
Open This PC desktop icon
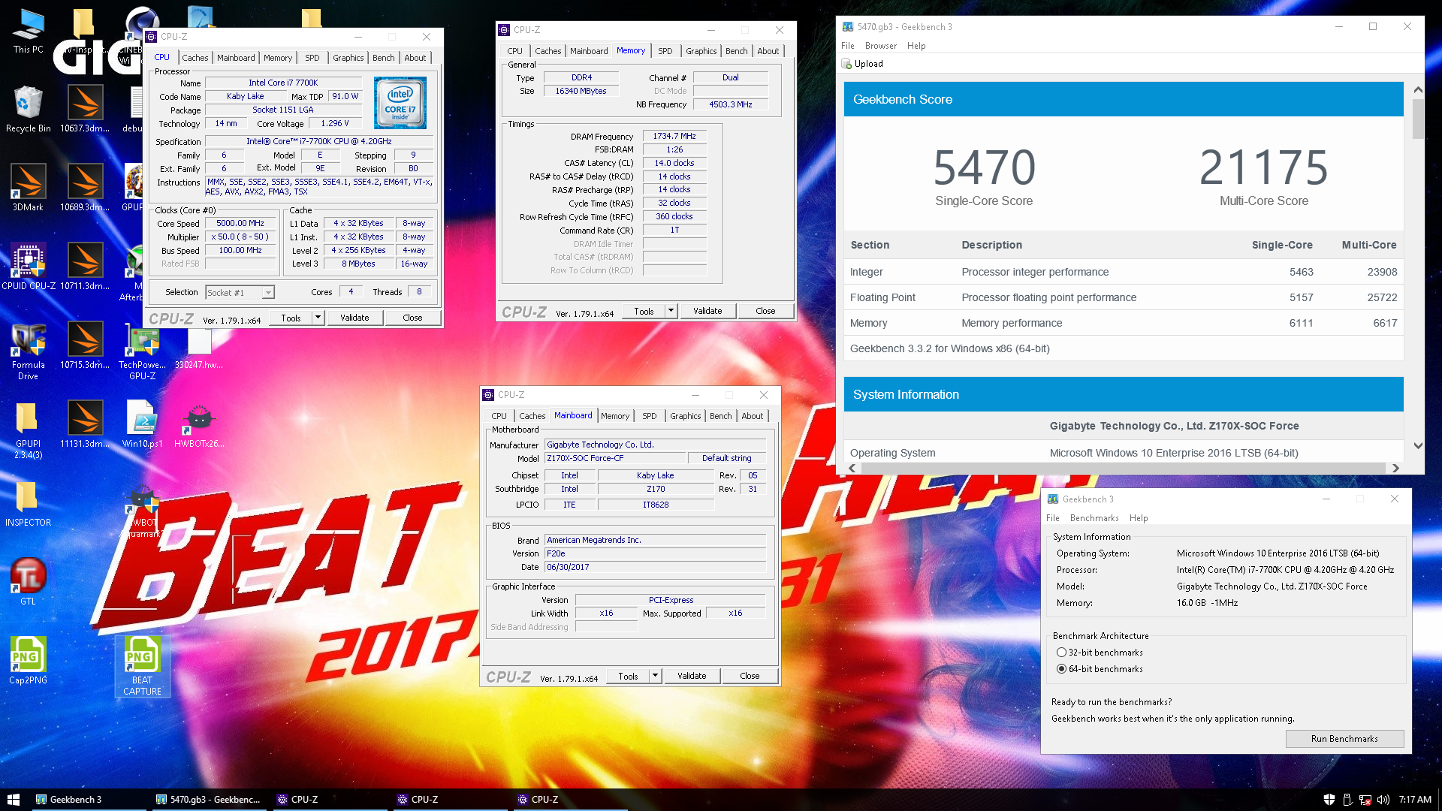(x=28, y=31)
